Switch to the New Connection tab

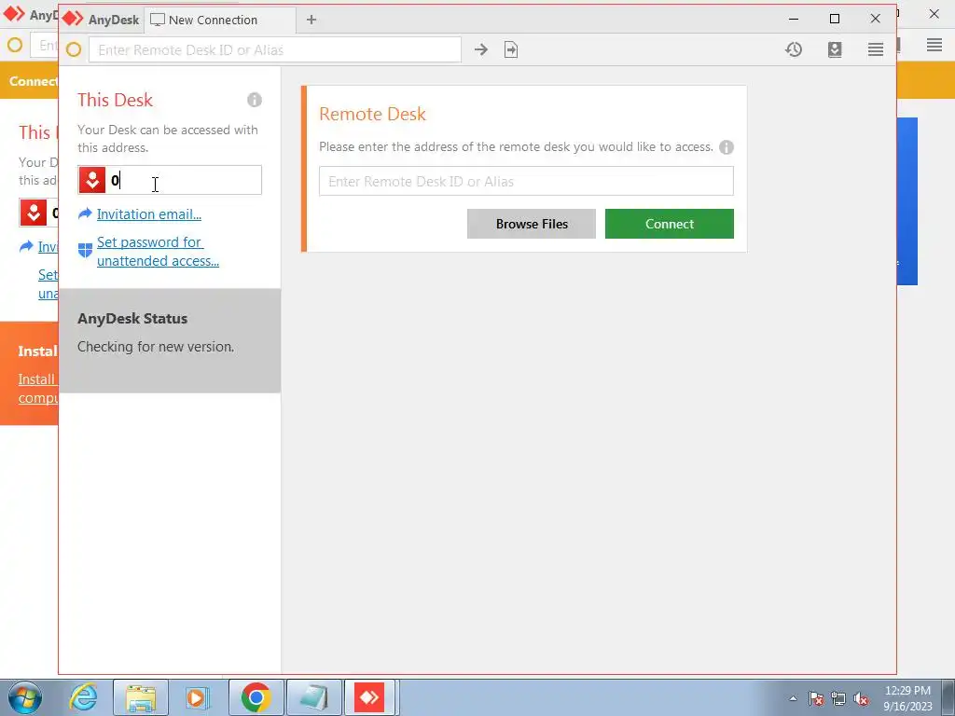click(220, 21)
